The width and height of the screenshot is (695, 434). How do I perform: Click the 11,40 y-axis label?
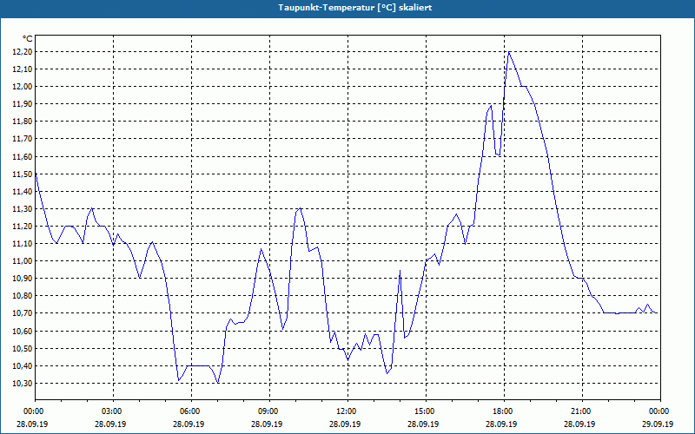(x=23, y=192)
